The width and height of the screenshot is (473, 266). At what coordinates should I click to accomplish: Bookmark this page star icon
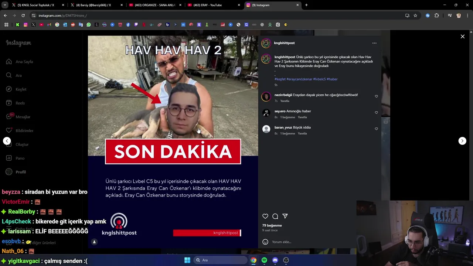(x=415, y=16)
